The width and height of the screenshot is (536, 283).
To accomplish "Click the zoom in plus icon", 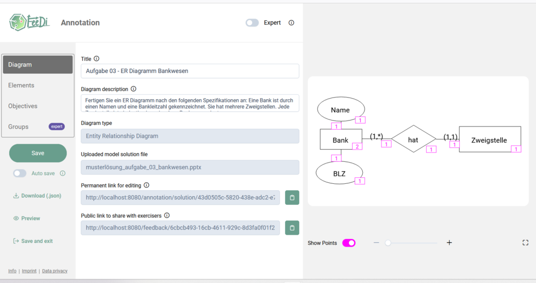I will (449, 243).
